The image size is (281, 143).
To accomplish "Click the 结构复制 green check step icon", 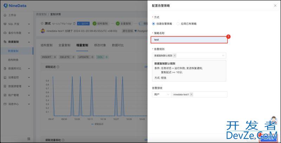I will point(94,24).
